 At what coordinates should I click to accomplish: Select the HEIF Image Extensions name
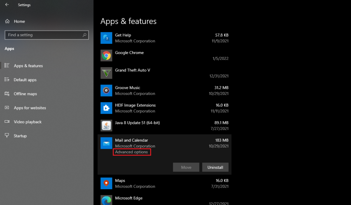point(135,105)
